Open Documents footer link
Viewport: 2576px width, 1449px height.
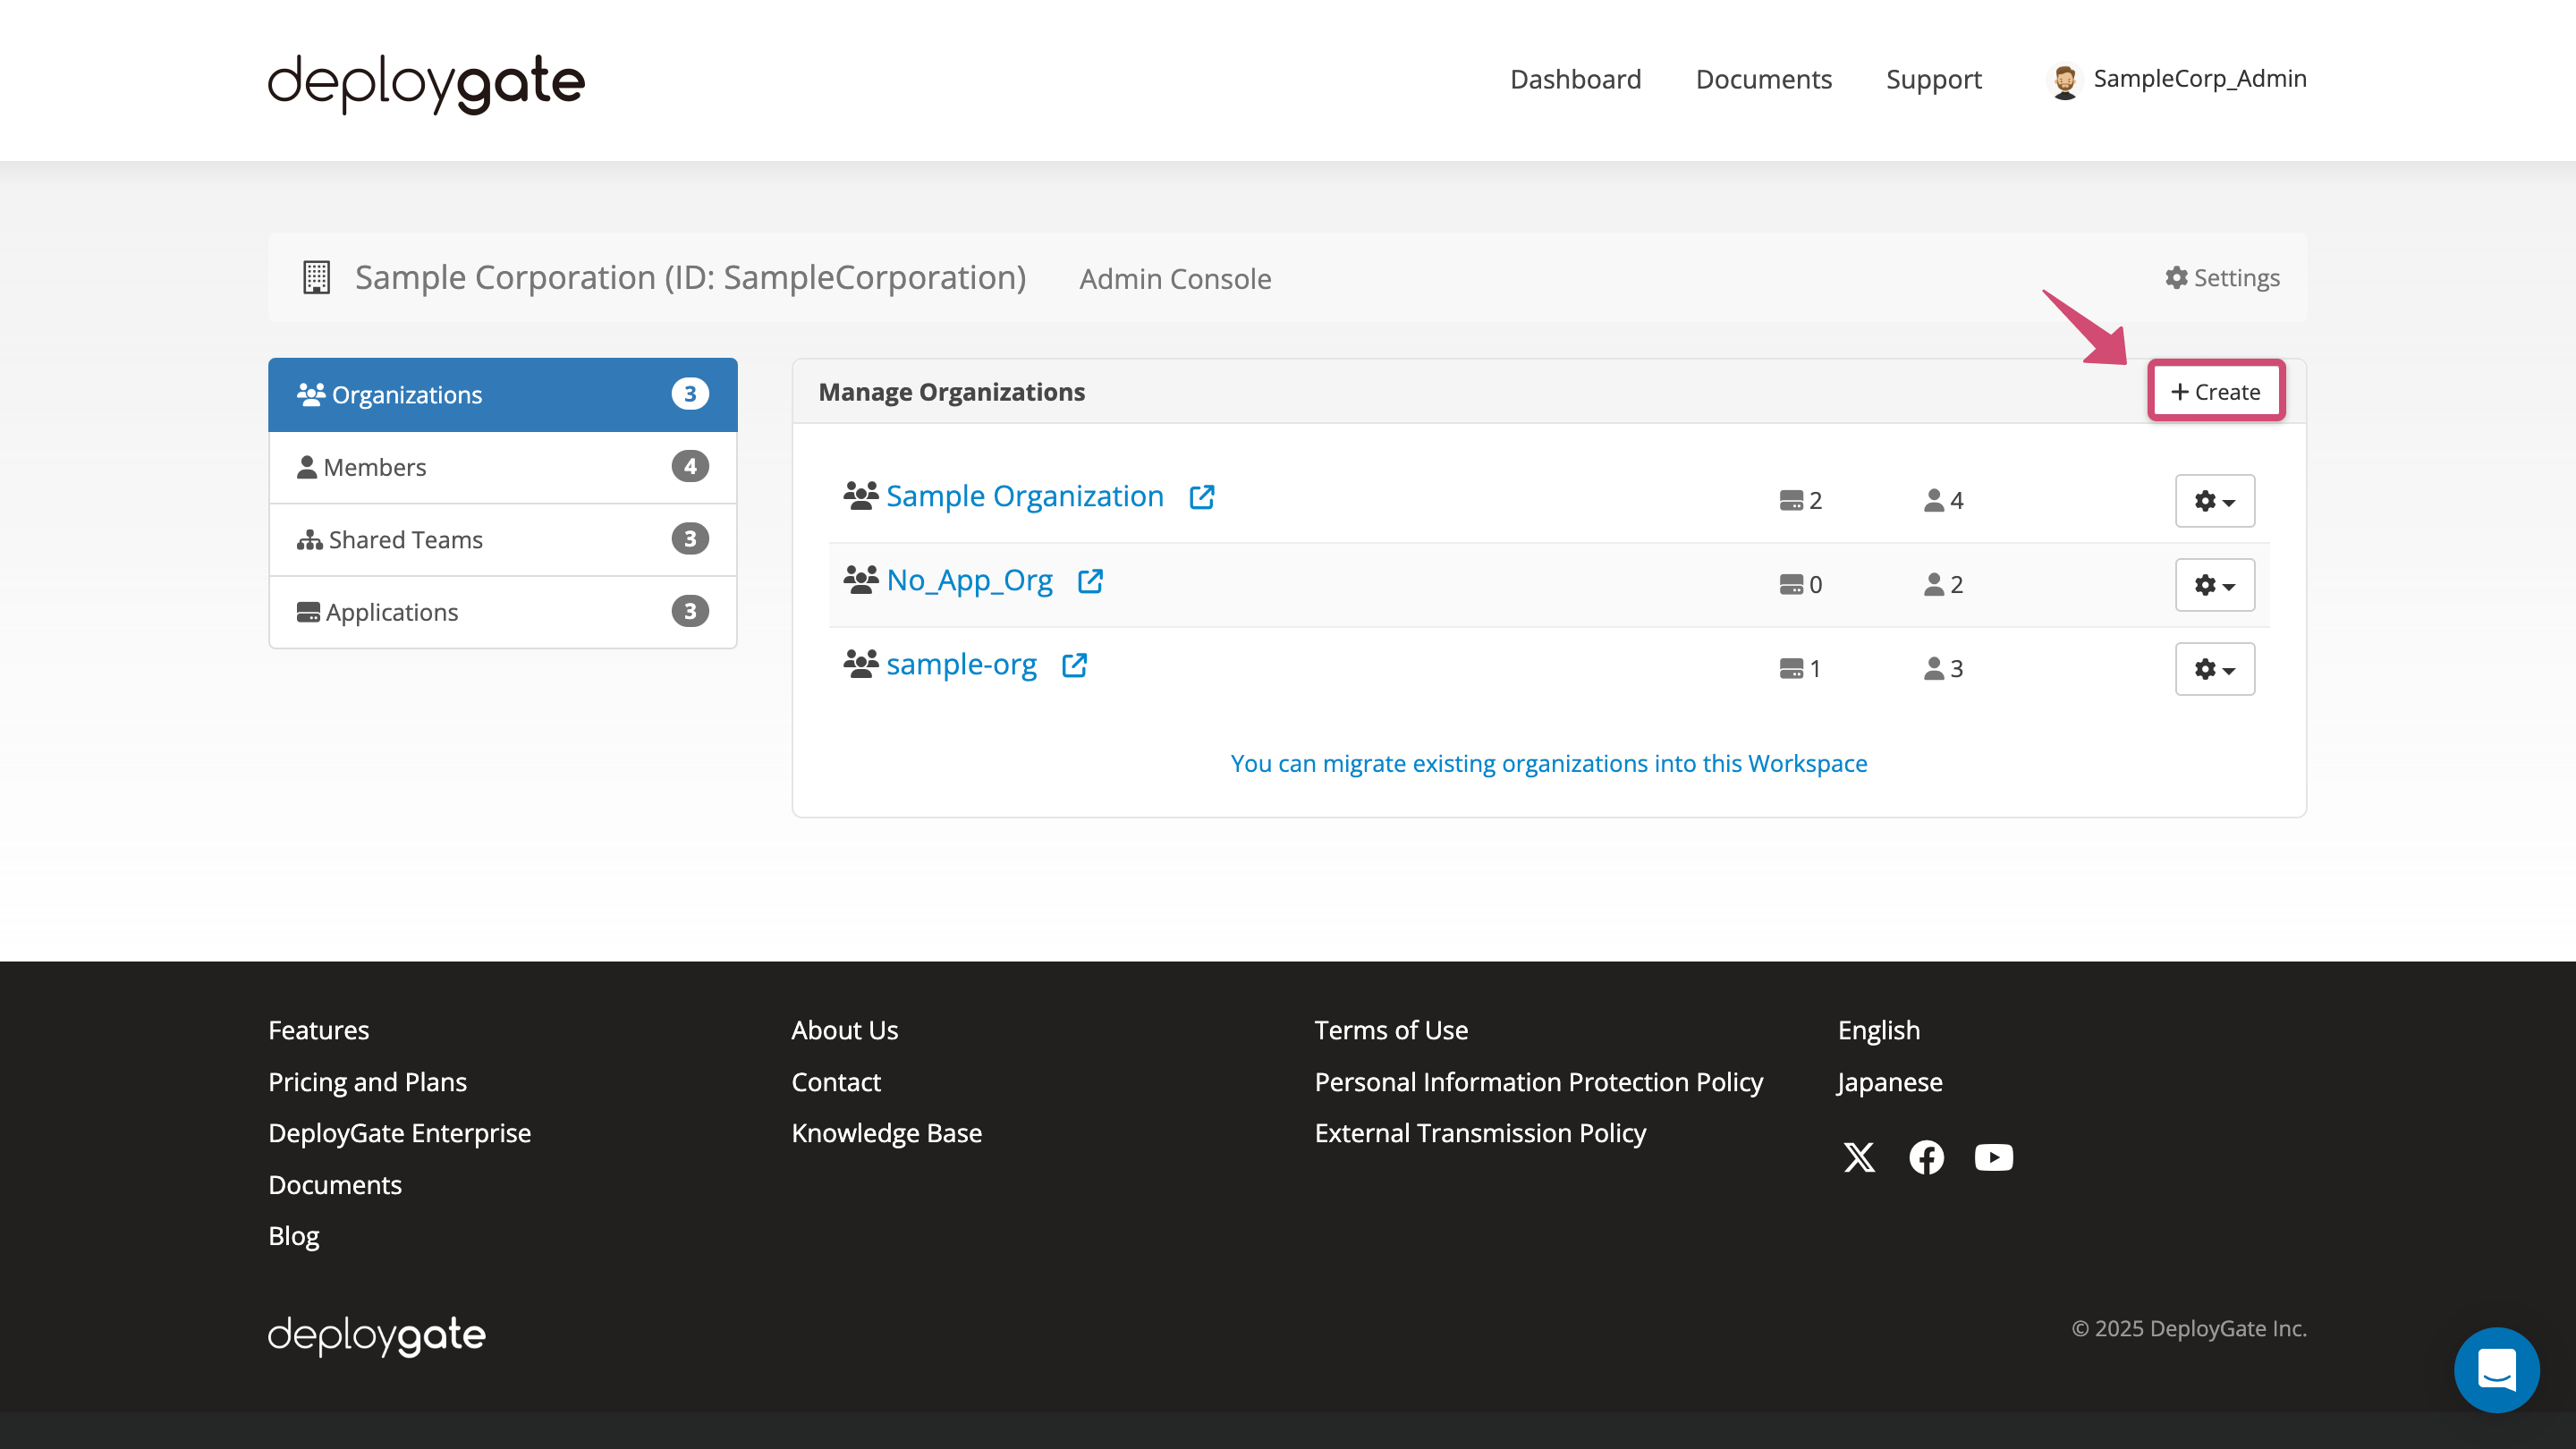pos(335,1185)
